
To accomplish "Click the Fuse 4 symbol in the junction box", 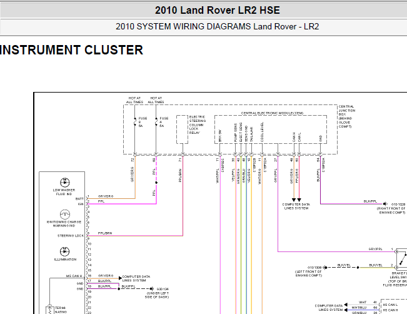I will (156, 122).
